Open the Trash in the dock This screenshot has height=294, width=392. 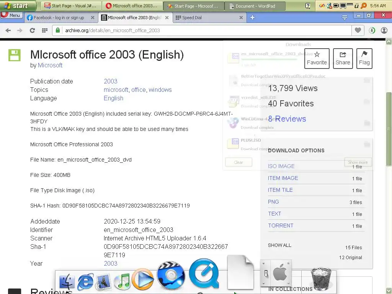tap(321, 279)
